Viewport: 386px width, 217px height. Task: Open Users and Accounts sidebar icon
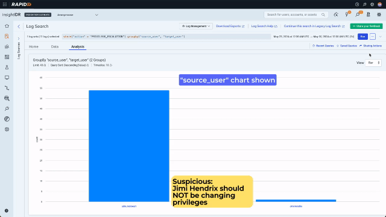pyautogui.click(x=7, y=68)
